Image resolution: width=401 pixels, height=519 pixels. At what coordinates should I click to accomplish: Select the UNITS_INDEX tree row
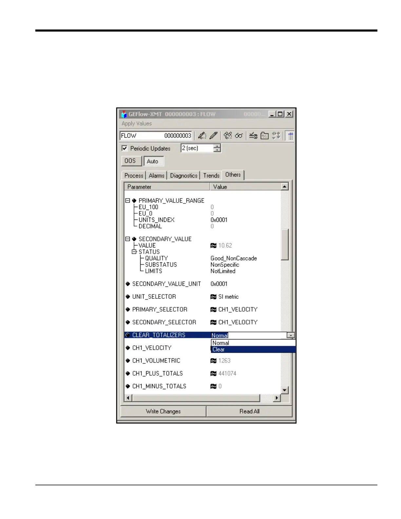pyautogui.click(x=156, y=220)
